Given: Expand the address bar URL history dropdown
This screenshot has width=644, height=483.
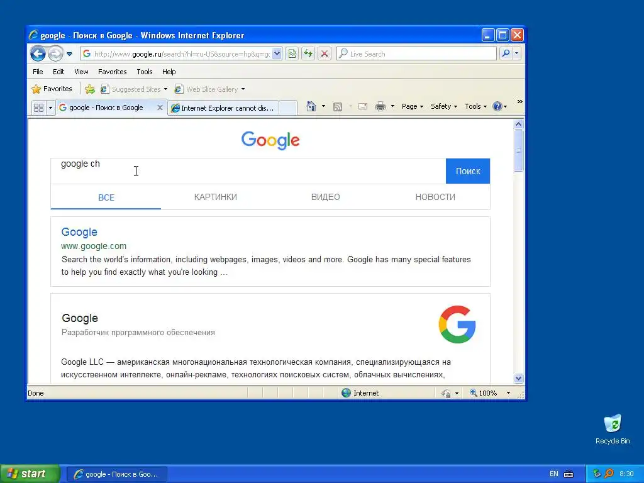Looking at the screenshot, I should [277, 54].
